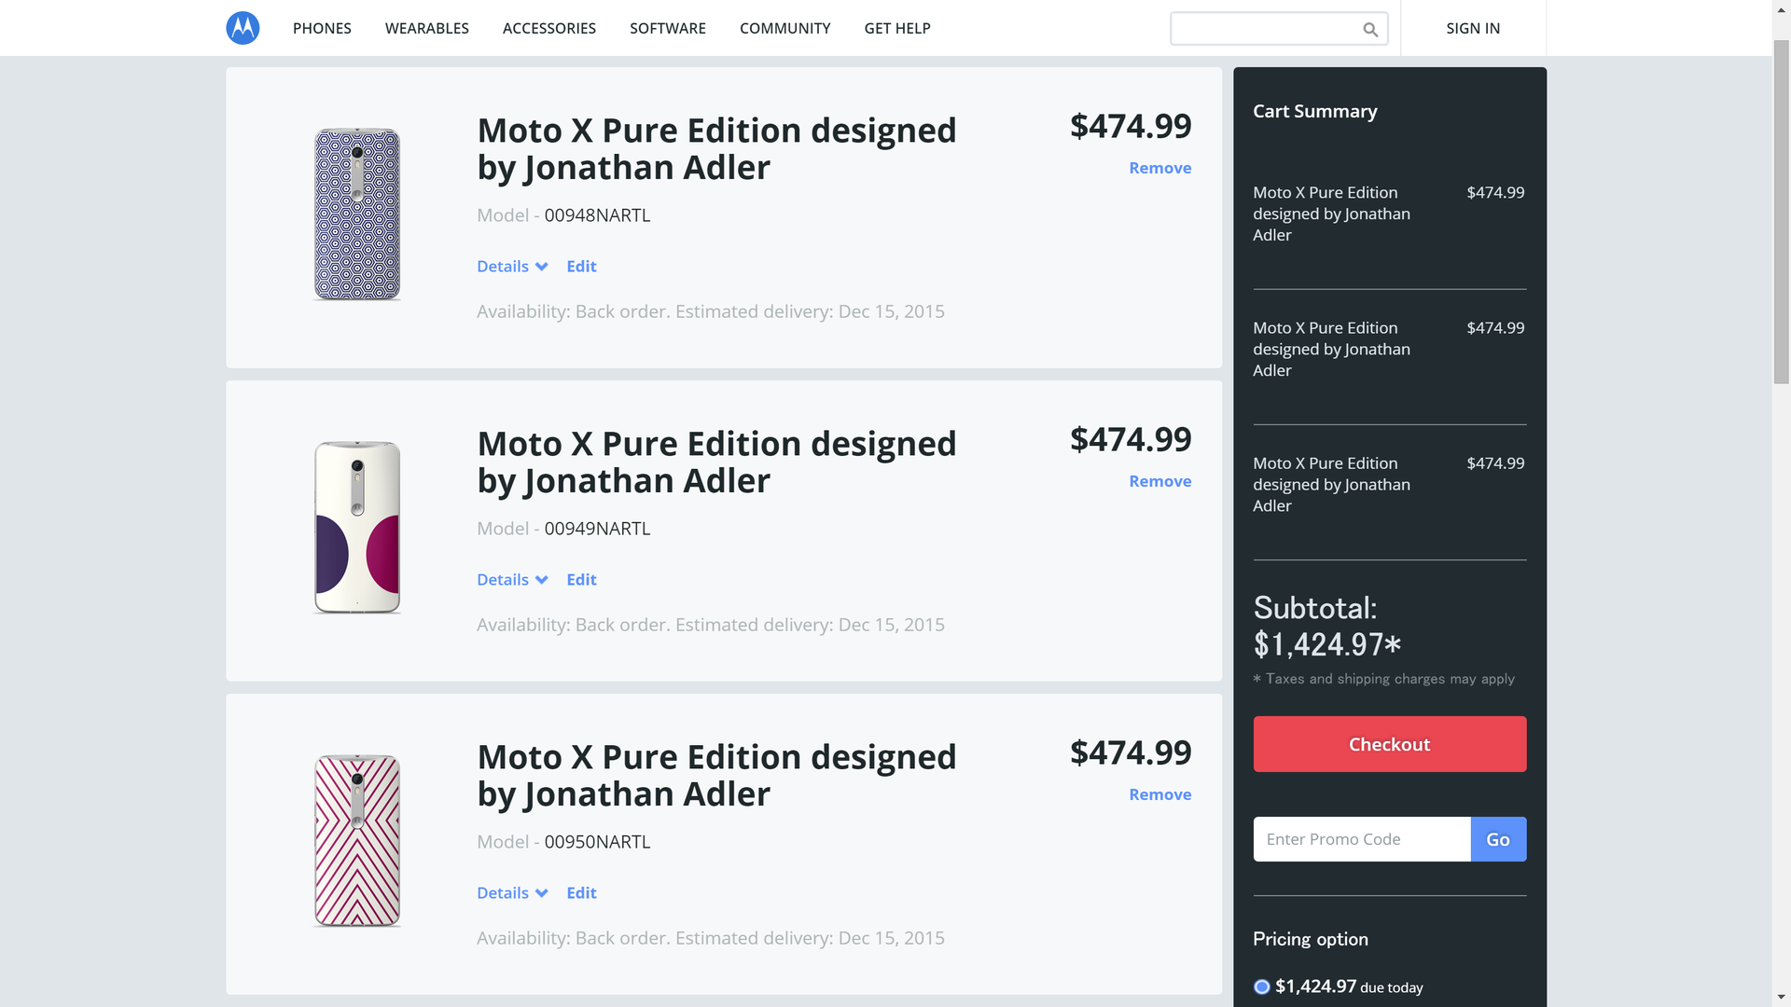Apply promo code with Go button
1791x1007 pixels.
[1498, 839]
